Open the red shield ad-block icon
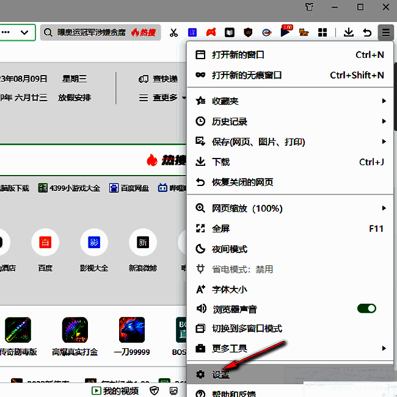 pos(248,32)
